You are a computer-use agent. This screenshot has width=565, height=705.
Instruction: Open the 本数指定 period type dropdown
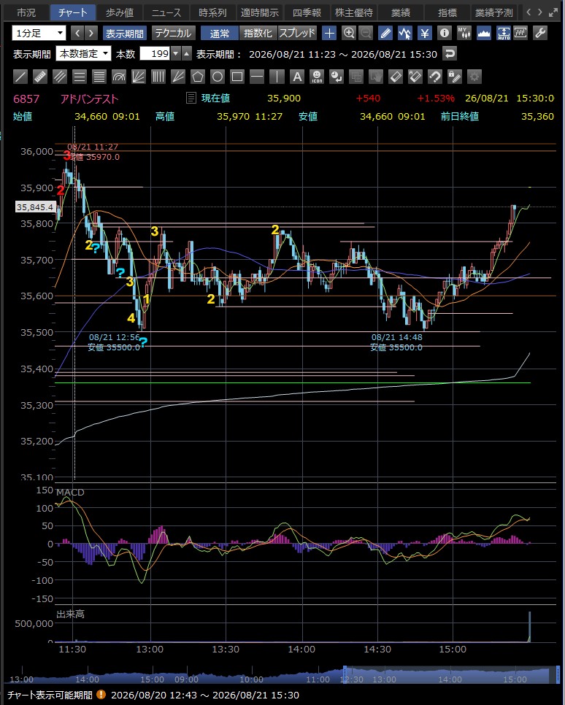83,54
